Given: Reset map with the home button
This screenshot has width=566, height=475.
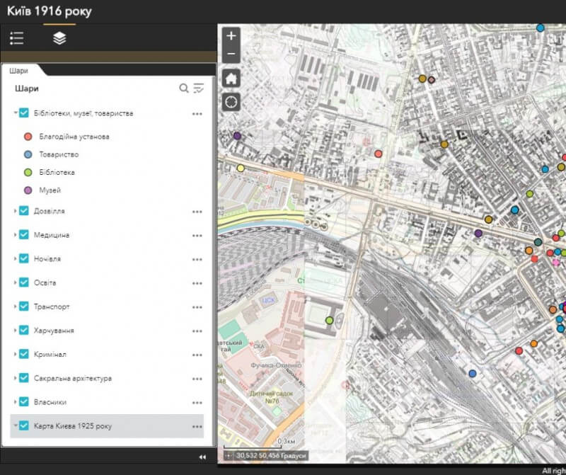Looking at the screenshot, I should [x=231, y=79].
